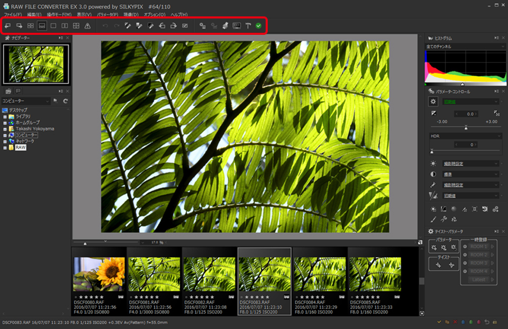Open the ファイル(F) menu
This screenshot has width=508, height=329.
pyautogui.click(x=13, y=15)
